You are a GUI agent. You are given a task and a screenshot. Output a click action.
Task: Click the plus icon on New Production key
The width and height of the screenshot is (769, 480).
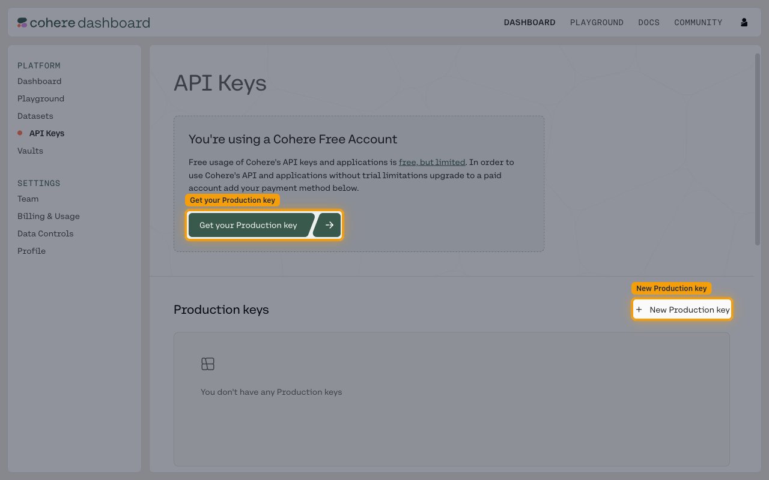[639, 310]
